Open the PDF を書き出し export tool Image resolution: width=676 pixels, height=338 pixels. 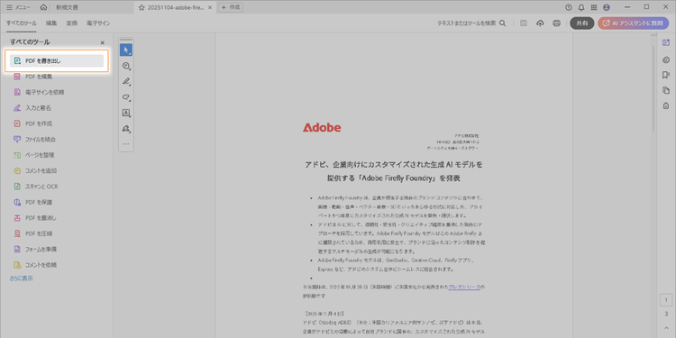[57, 61]
